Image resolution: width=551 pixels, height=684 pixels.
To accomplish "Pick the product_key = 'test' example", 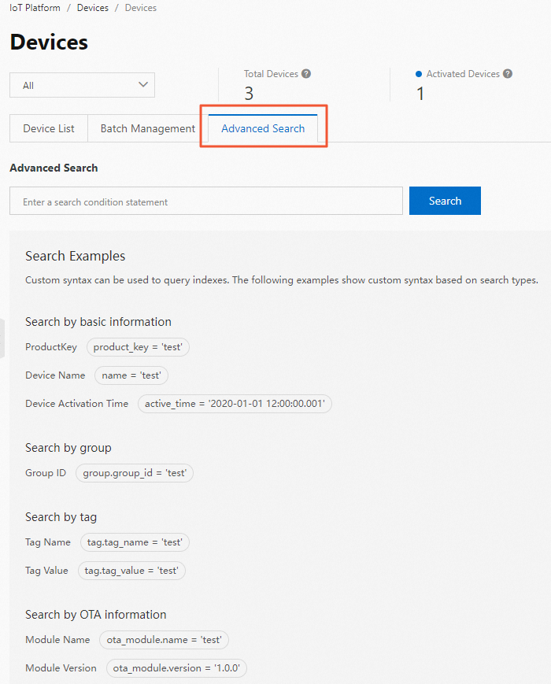I will point(138,346).
